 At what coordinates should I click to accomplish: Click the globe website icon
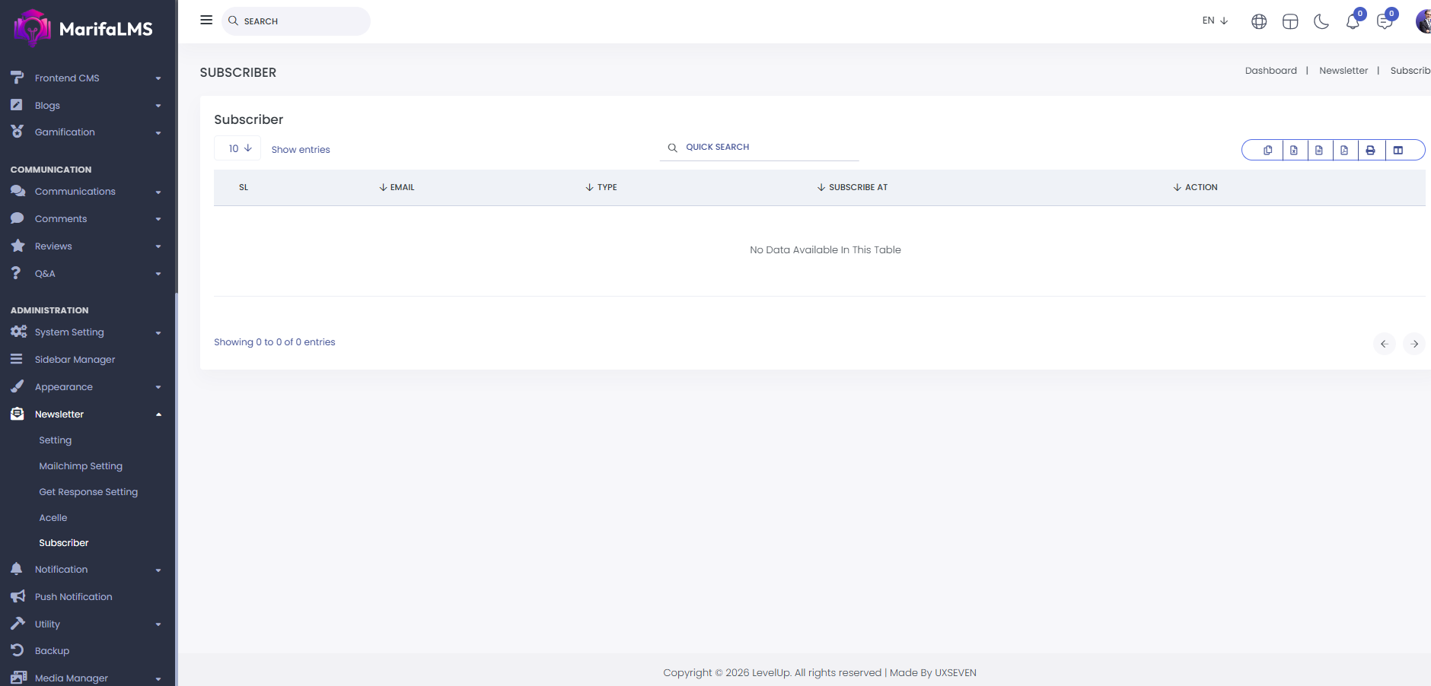[1259, 22]
